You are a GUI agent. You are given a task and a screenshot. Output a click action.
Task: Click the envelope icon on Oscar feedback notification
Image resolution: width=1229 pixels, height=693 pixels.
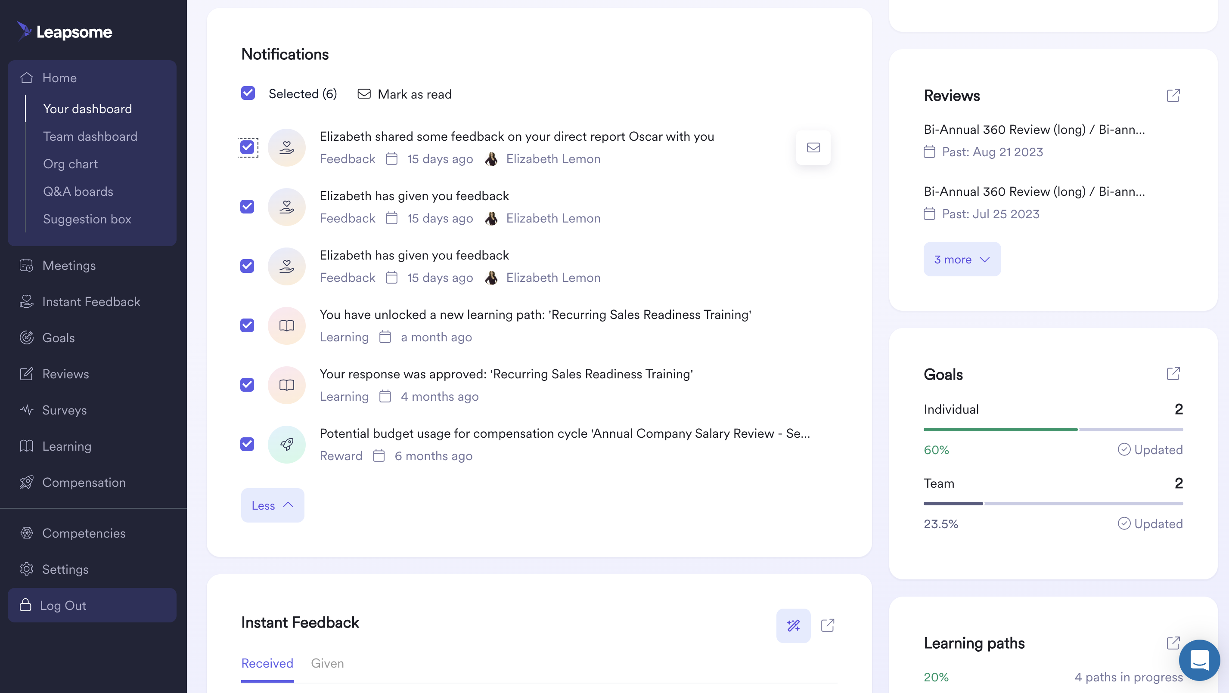point(813,147)
